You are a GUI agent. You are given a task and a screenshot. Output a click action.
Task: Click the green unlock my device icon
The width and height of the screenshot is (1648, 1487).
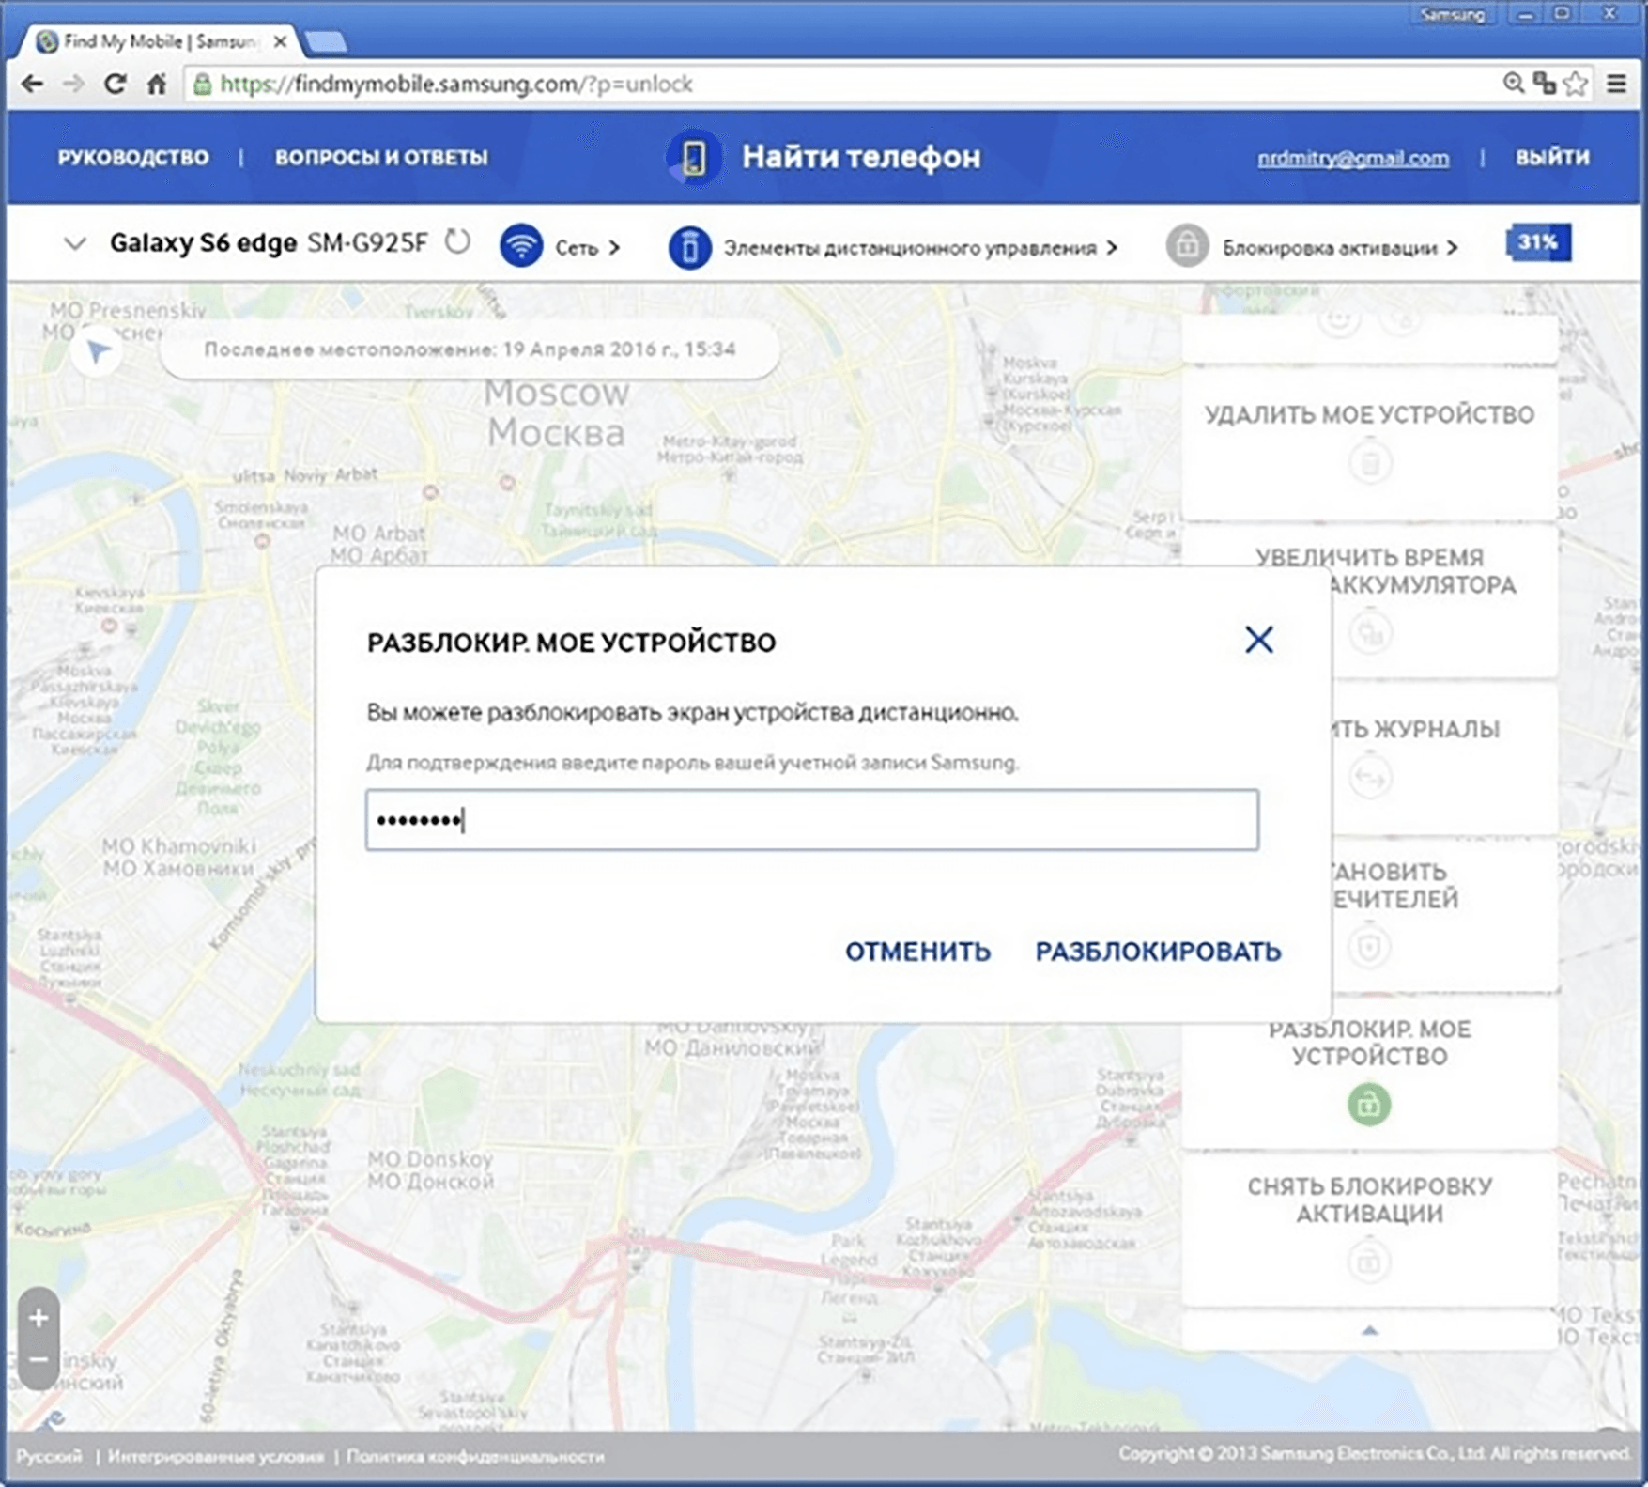(1368, 1105)
